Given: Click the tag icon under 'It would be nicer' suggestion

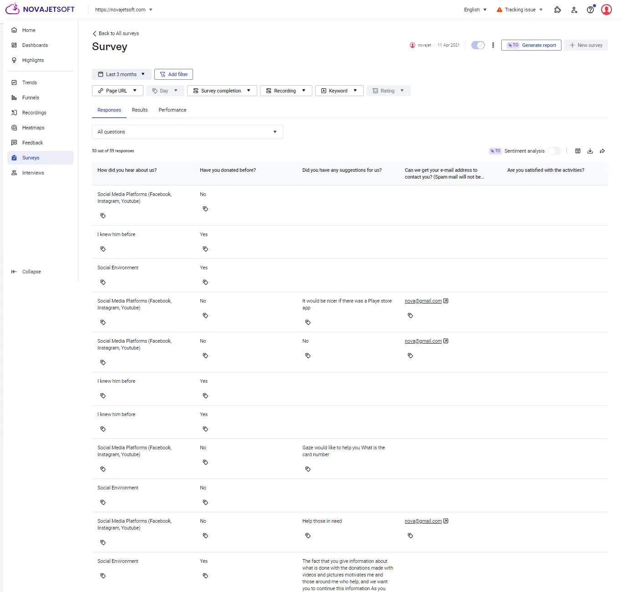Looking at the screenshot, I should point(308,322).
